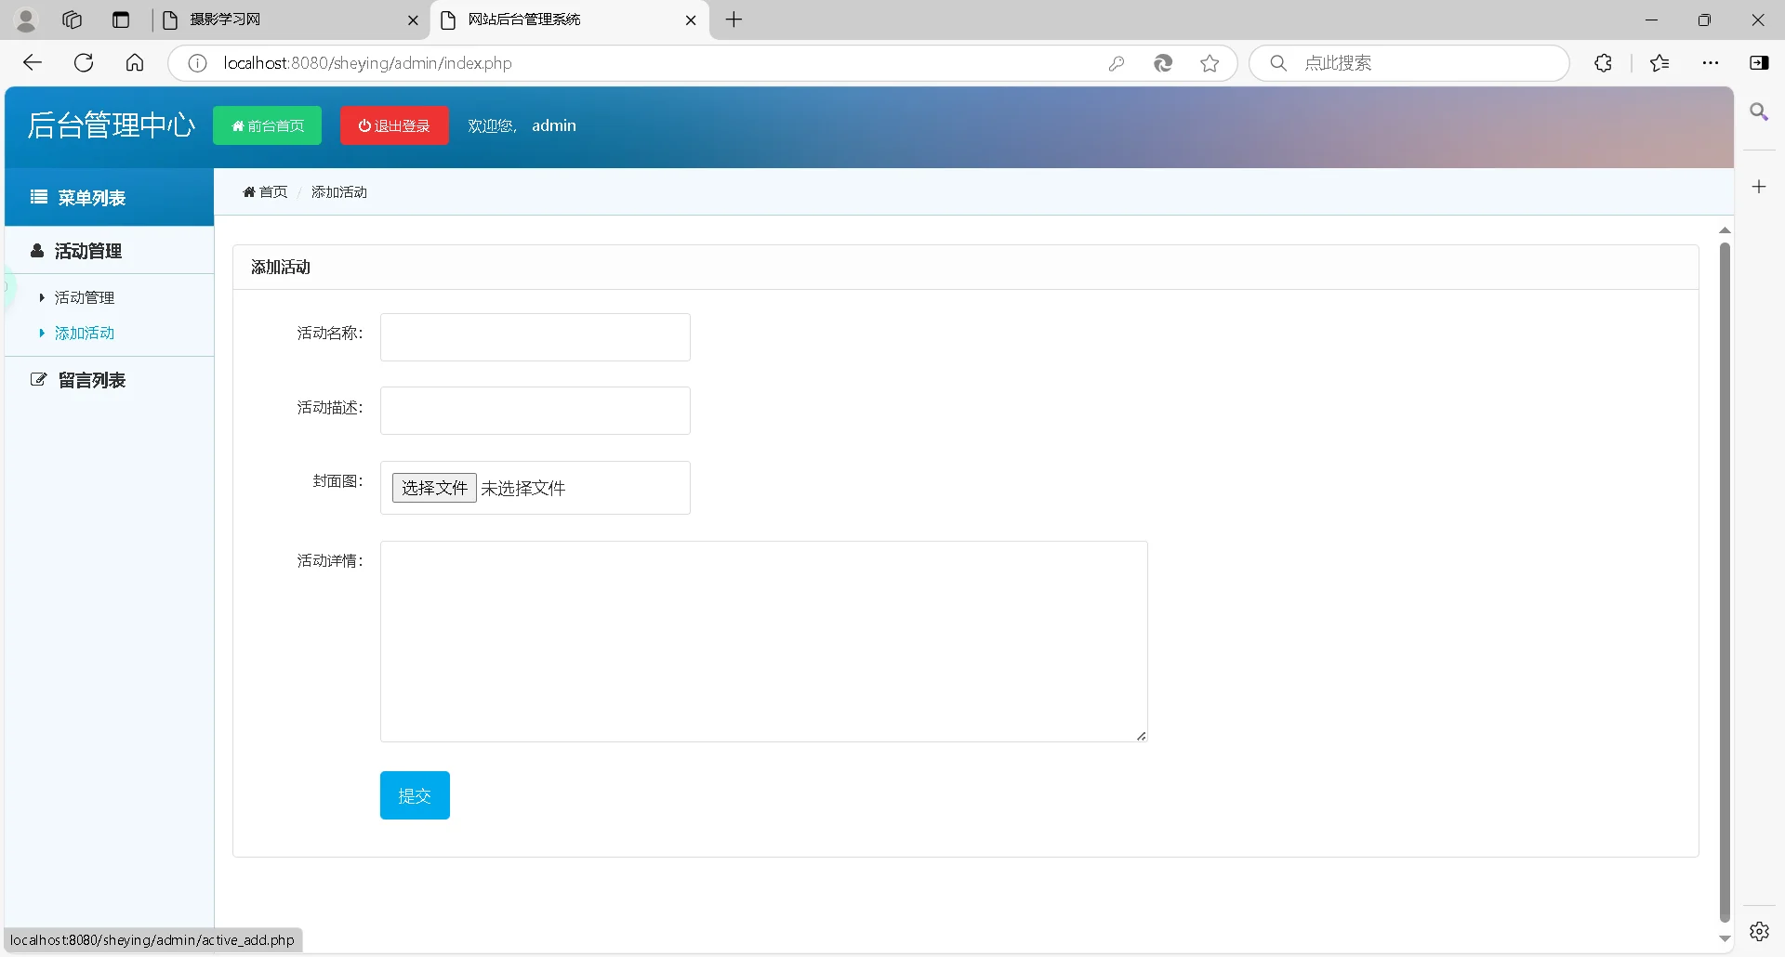Open the settings gear at bottom right
Image resolution: width=1785 pixels, height=957 pixels.
pos(1760,931)
